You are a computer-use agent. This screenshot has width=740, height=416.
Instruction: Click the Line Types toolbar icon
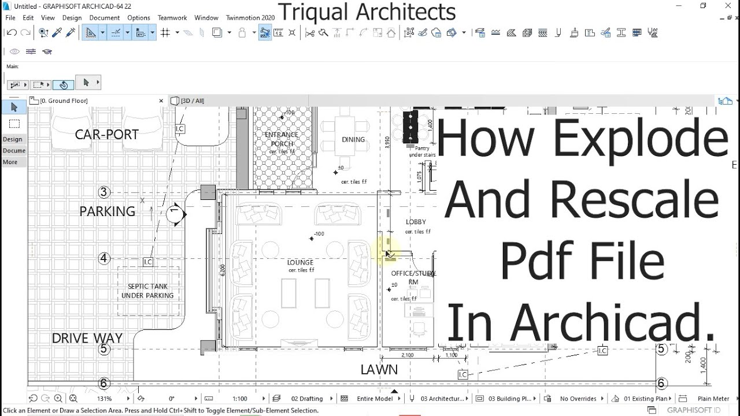coord(495,33)
